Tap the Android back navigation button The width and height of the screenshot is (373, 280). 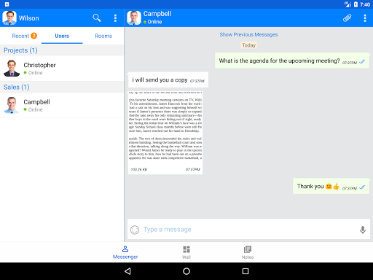point(127,271)
